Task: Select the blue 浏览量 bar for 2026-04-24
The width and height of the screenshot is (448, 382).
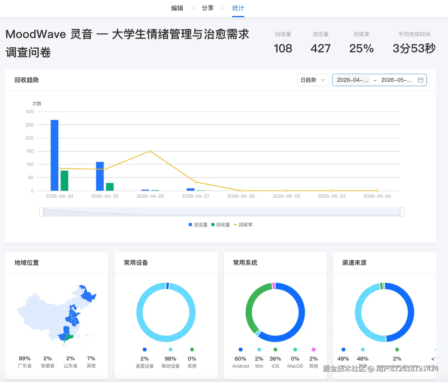Action: [55, 155]
